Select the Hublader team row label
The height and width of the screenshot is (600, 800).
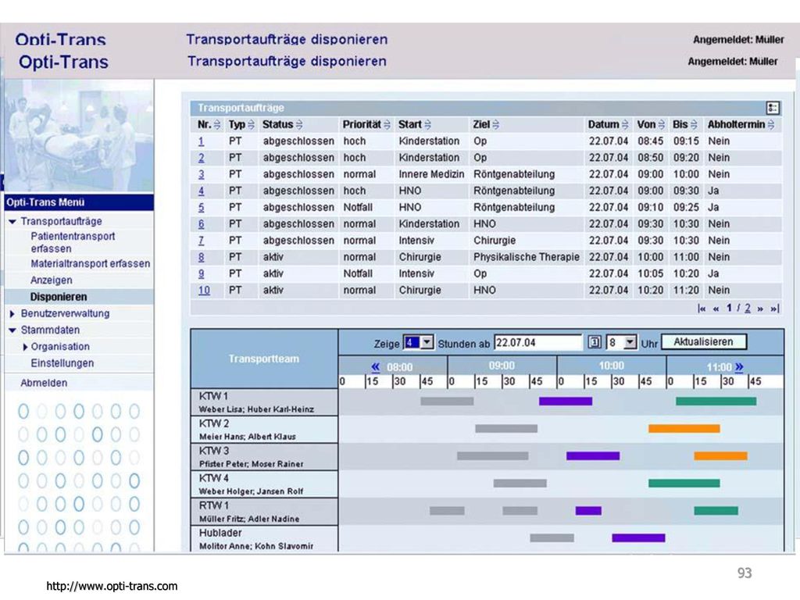(x=264, y=538)
